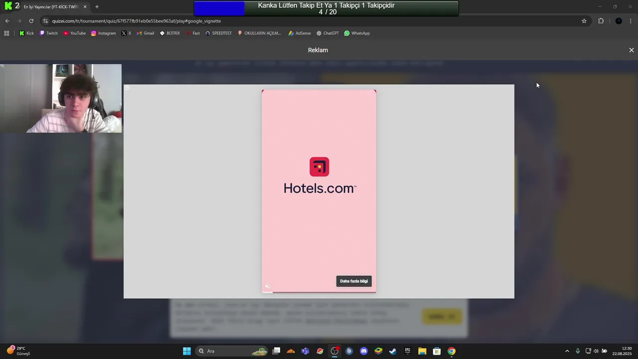The image size is (638, 359).
Task: Open the clock showing 12:30 22.08.2025
Action: point(622,351)
